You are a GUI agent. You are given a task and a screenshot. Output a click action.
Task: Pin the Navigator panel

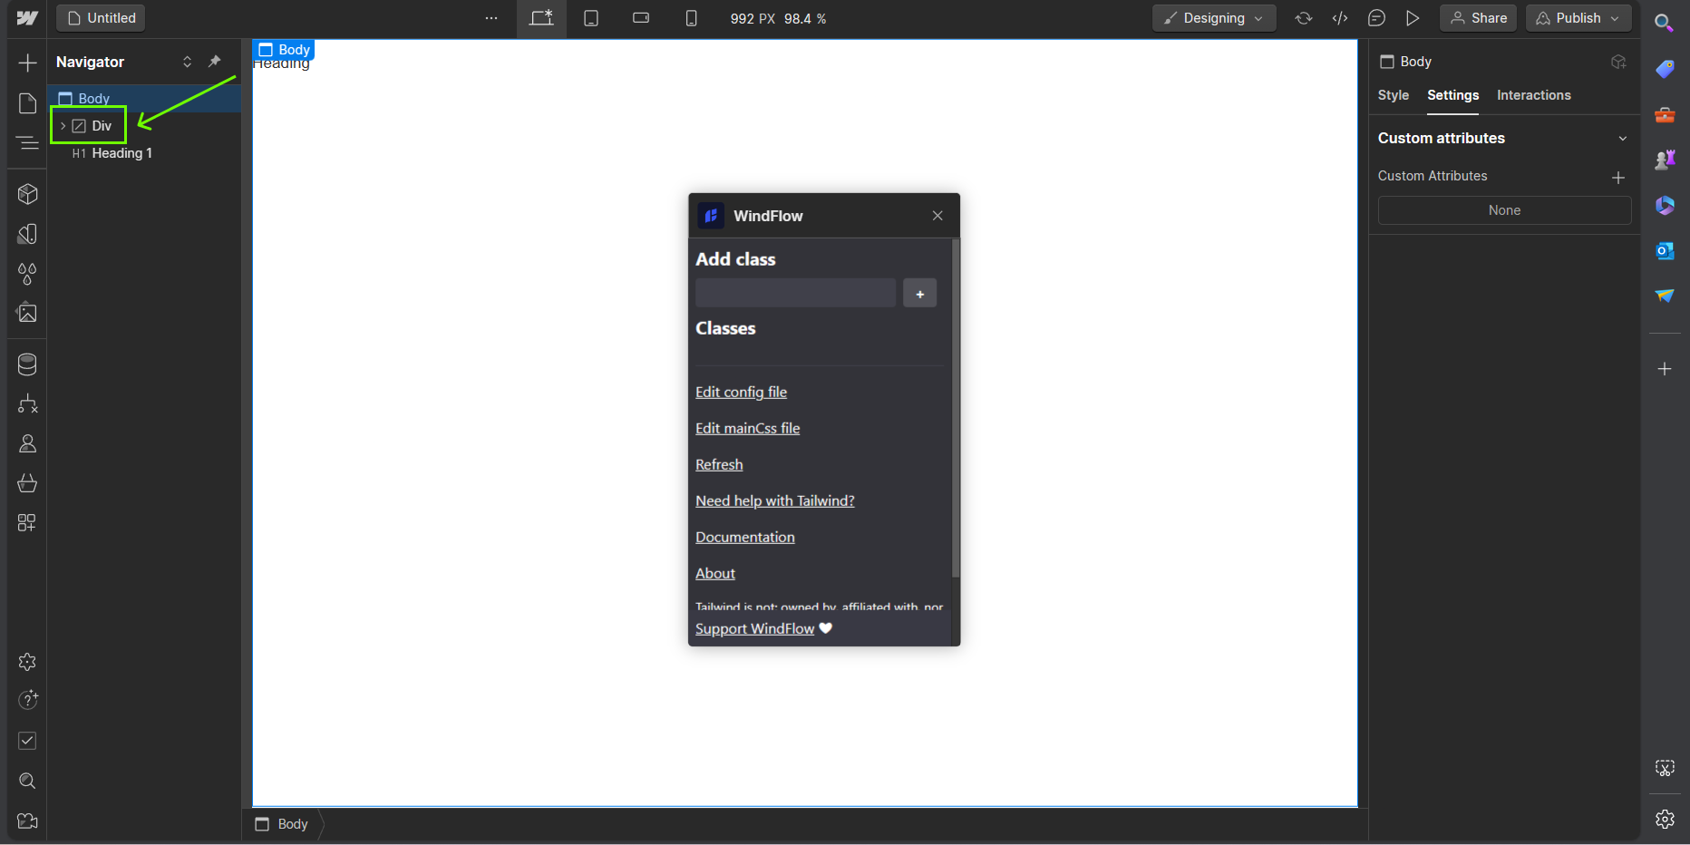point(215,62)
